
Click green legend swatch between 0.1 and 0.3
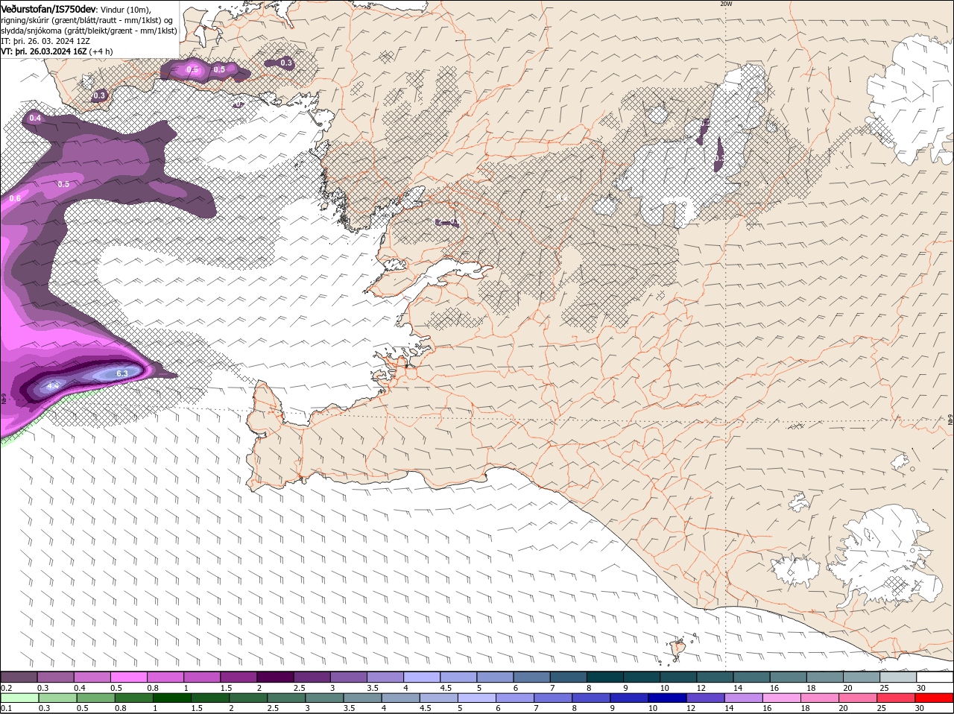click(x=19, y=698)
